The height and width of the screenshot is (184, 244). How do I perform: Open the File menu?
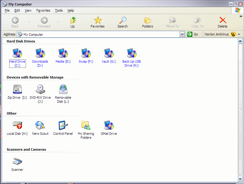pyautogui.click(x=7, y=10)
